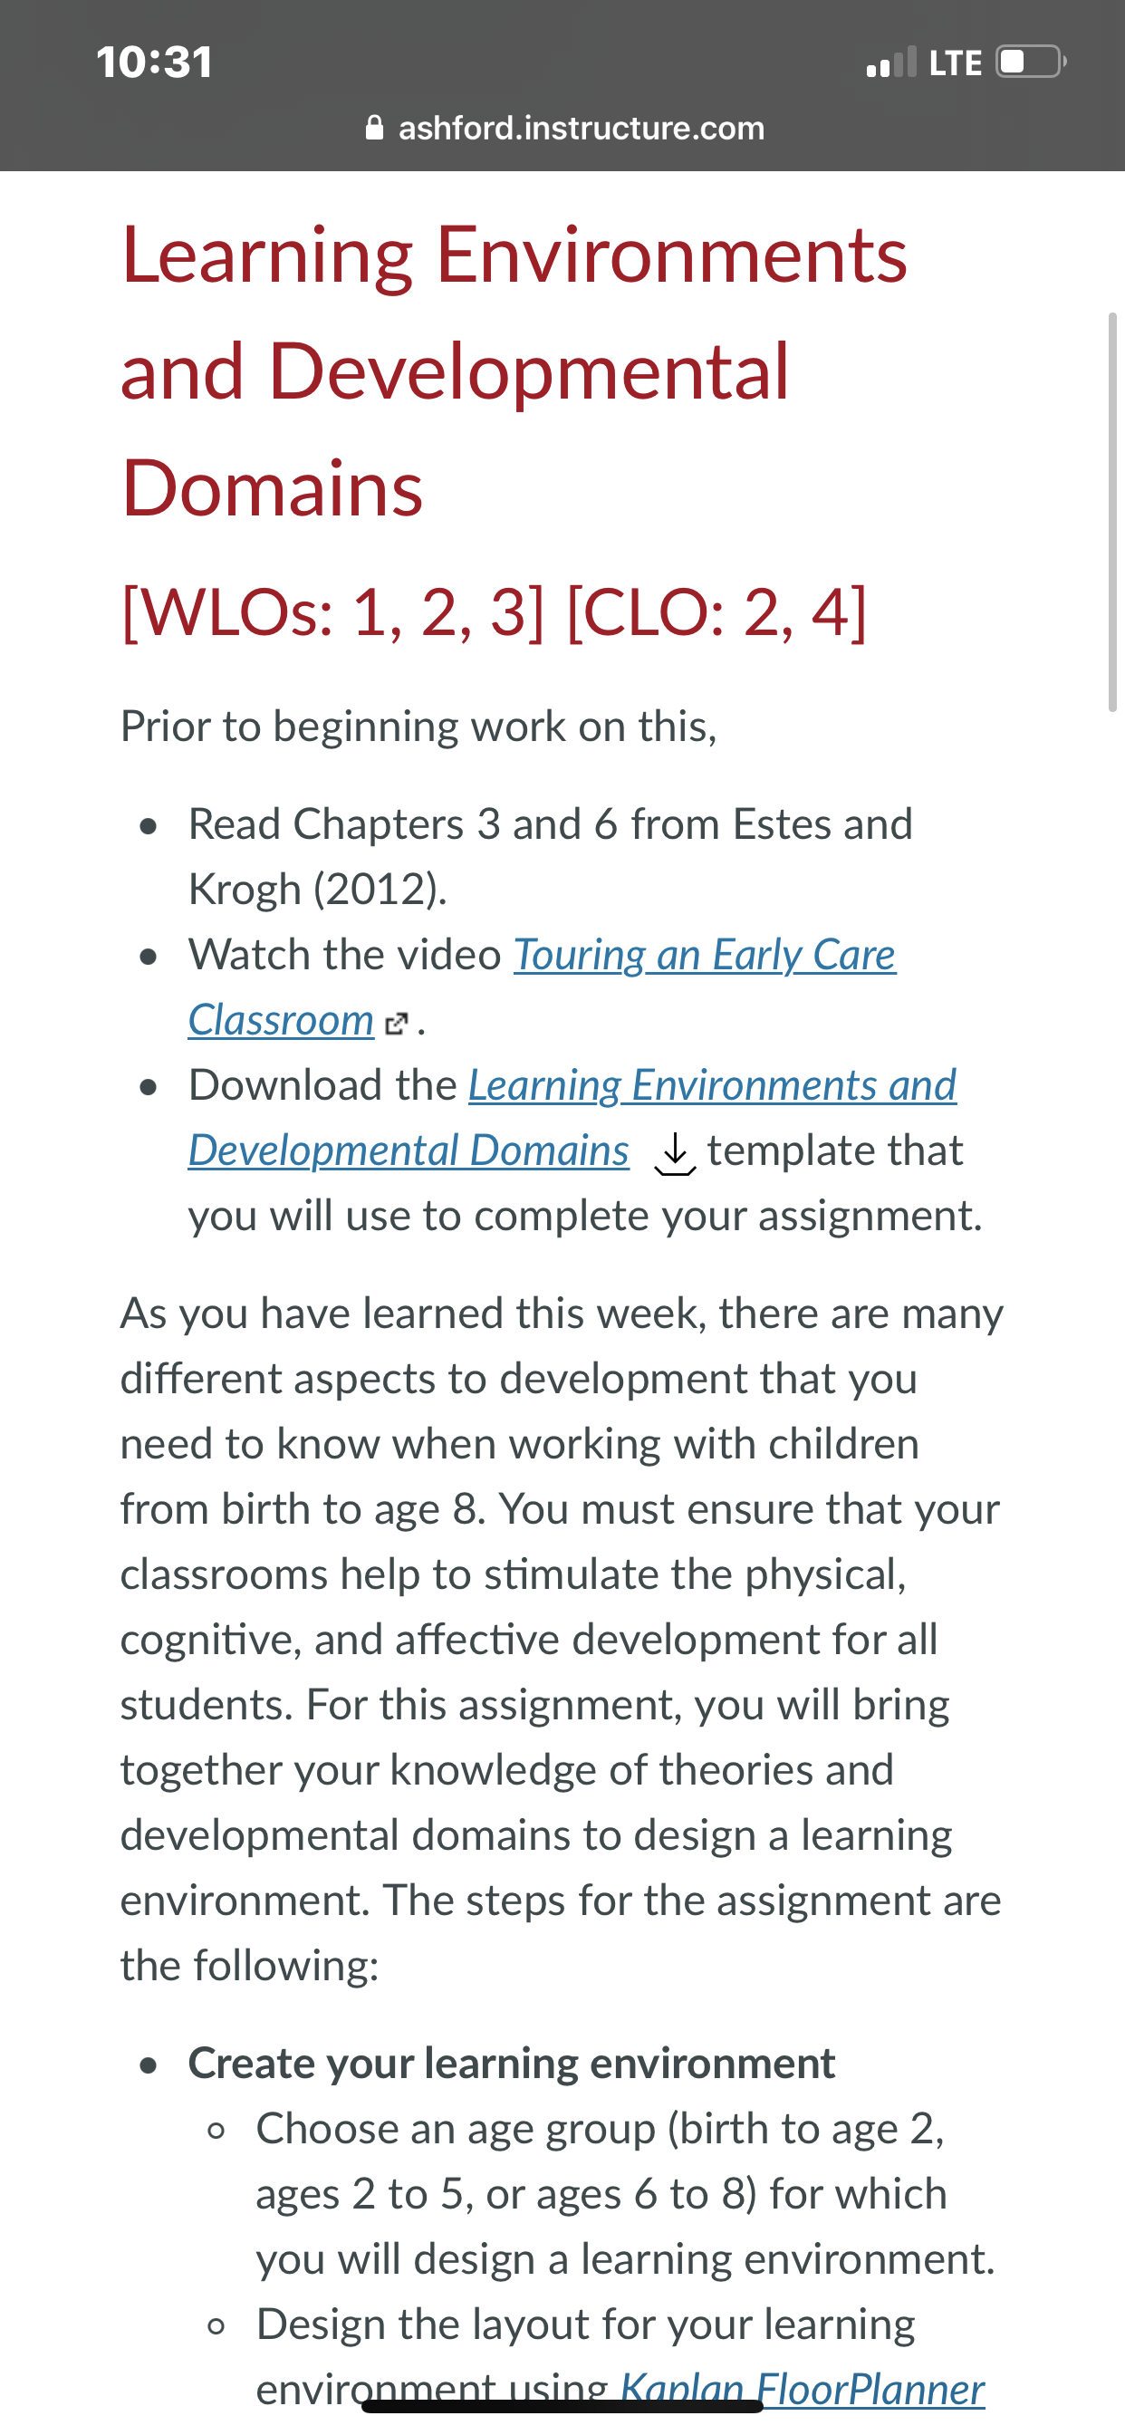Follow the Classroom video link
Screen dimensions: 1125x2435
[281, 1020]
